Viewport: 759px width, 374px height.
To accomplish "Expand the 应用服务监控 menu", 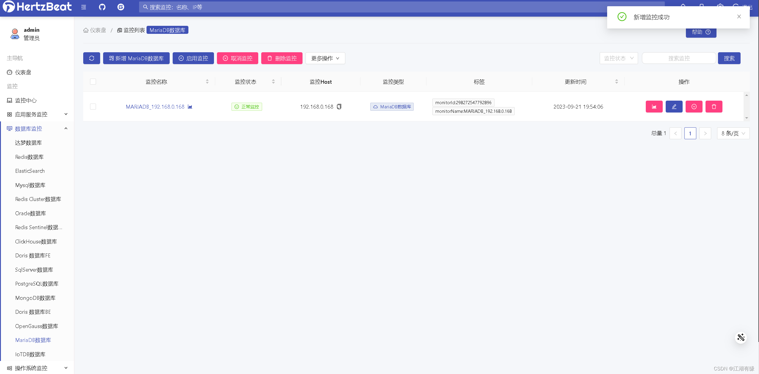I will point(37,114).
